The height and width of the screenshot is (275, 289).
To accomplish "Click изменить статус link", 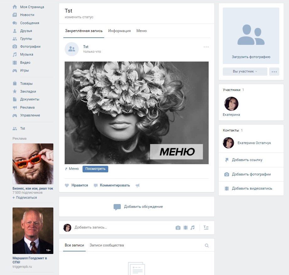I will pos(79,17).
